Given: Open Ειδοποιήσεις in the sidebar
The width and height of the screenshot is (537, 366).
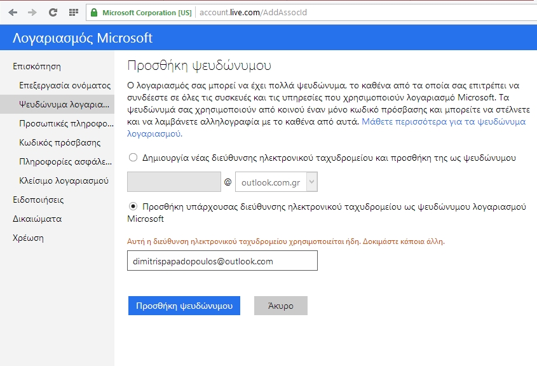Looking at the screenshot, I should point(38,200).
